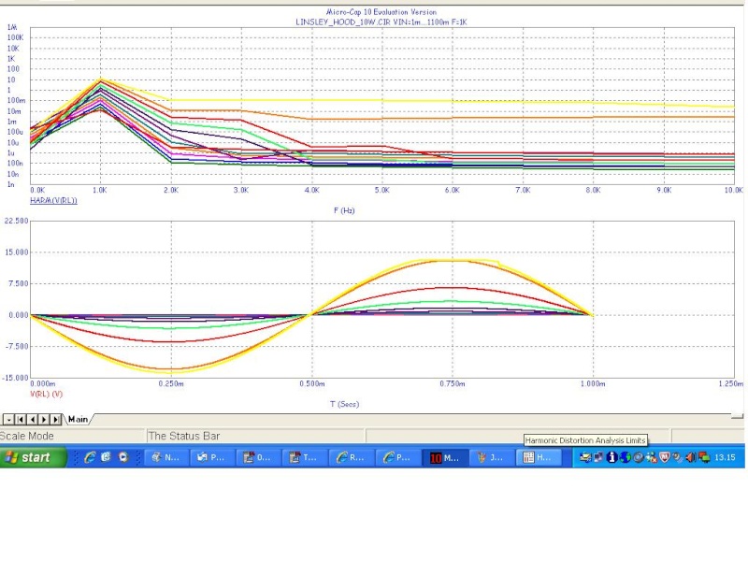Image resolution: width=748 pixels, height=561 pixels.
Task: Switch to the 'N...' taskbar window
Action: click(165, 457)
